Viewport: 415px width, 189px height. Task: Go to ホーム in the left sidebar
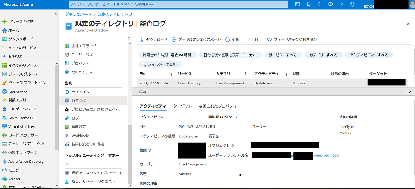point(13,31)
